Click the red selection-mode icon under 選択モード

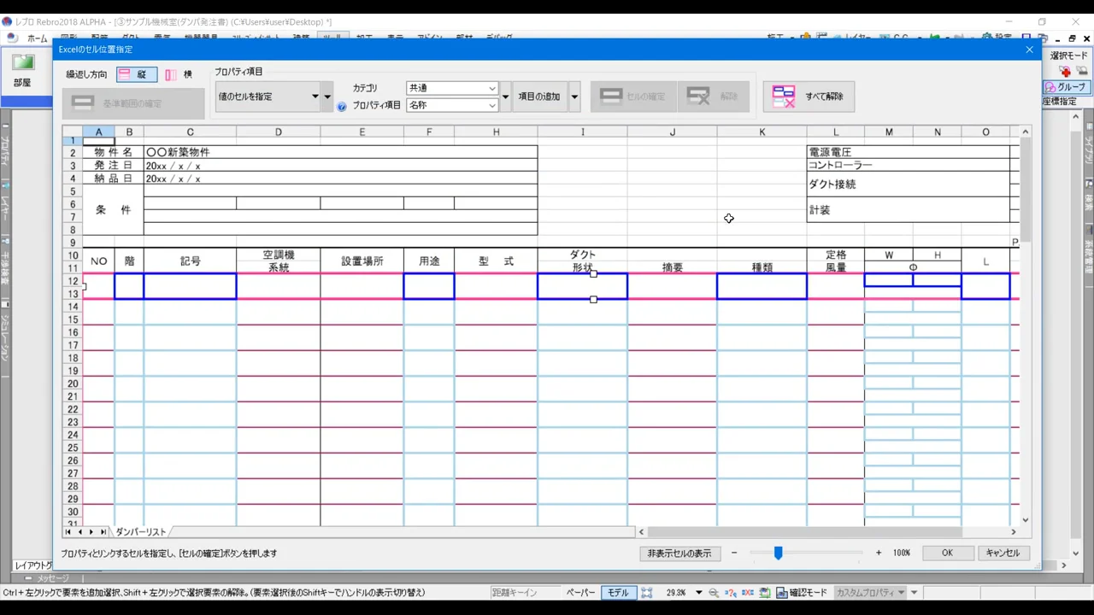1065,71
